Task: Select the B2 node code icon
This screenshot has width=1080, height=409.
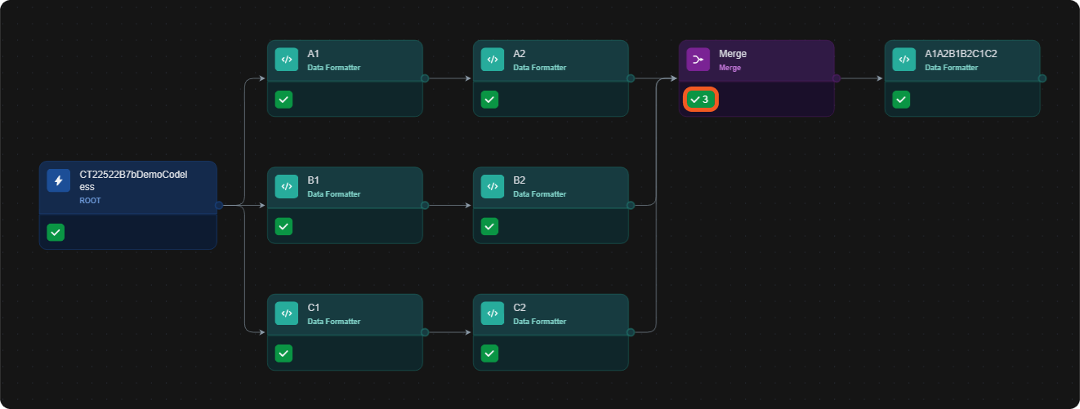Action: 493,186
